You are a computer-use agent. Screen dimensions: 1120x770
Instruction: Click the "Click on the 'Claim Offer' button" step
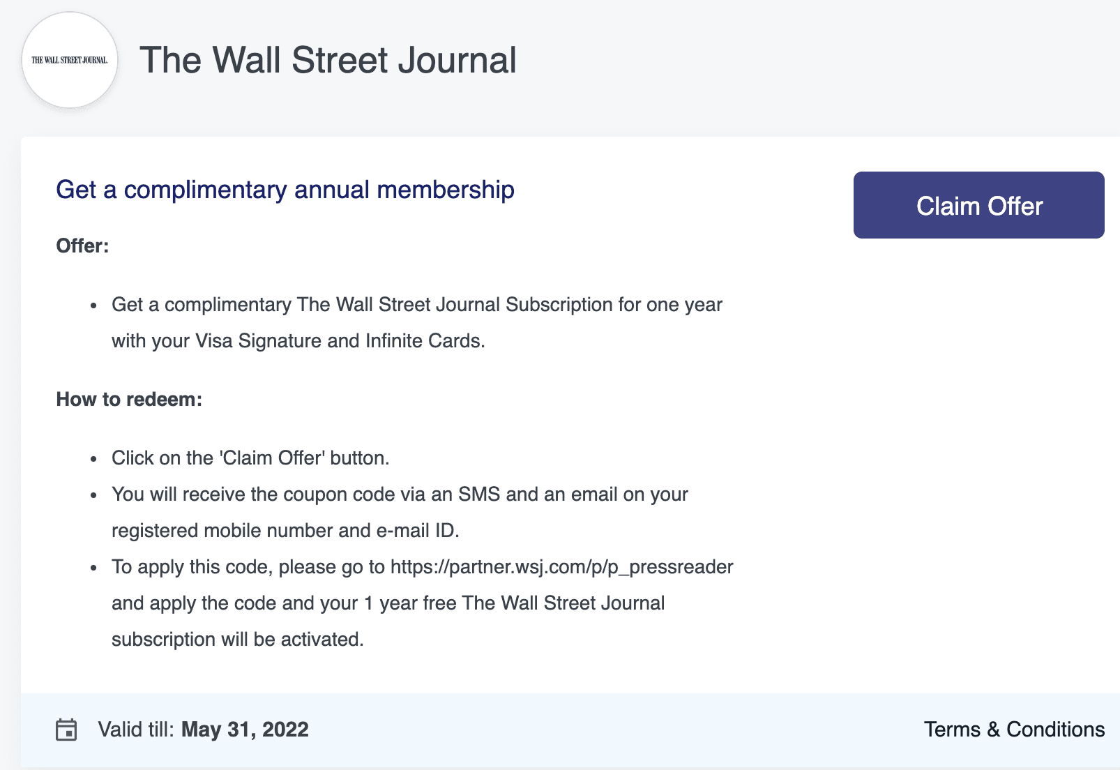coord(250,458)
